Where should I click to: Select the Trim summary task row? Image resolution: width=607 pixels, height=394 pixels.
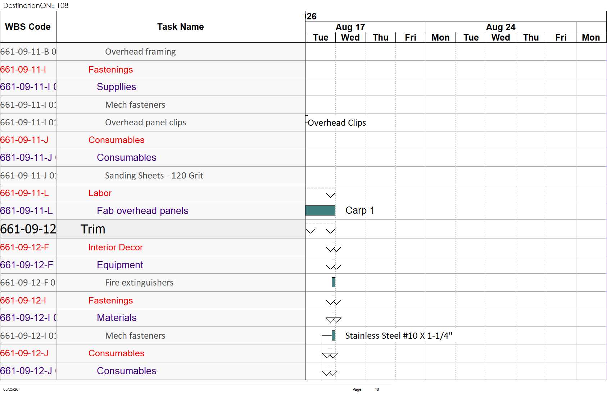[153, 229]
